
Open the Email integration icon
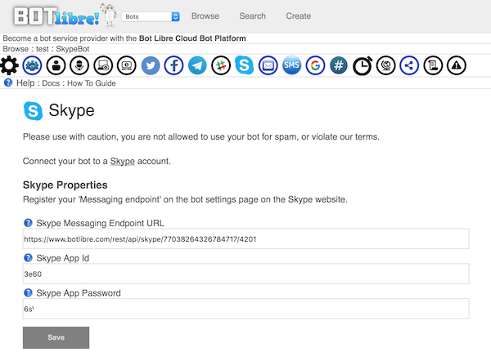268,65
